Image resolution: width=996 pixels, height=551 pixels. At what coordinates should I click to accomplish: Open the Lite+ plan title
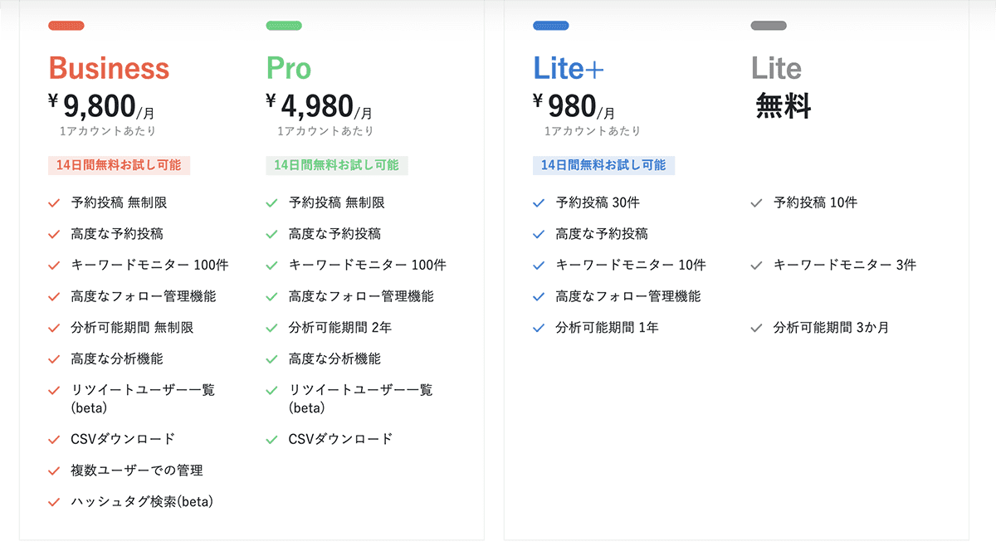tap(569, 68)
